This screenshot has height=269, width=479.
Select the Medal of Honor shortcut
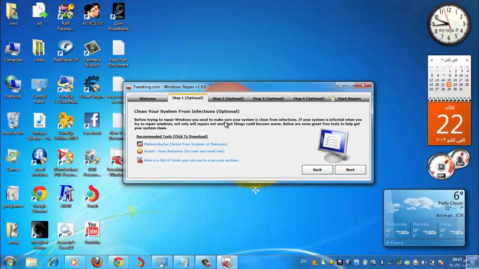(40, 236)
